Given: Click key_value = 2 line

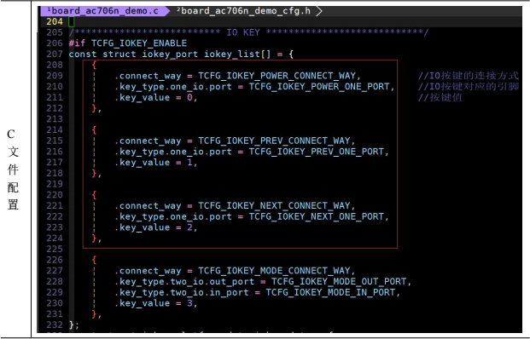Looking at the screenshot, I should point(155,227).
